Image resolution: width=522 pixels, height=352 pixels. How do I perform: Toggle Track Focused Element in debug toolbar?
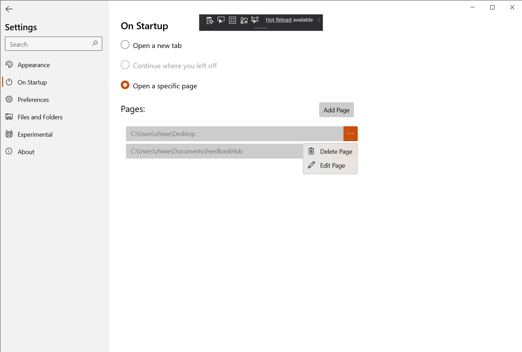255,20
